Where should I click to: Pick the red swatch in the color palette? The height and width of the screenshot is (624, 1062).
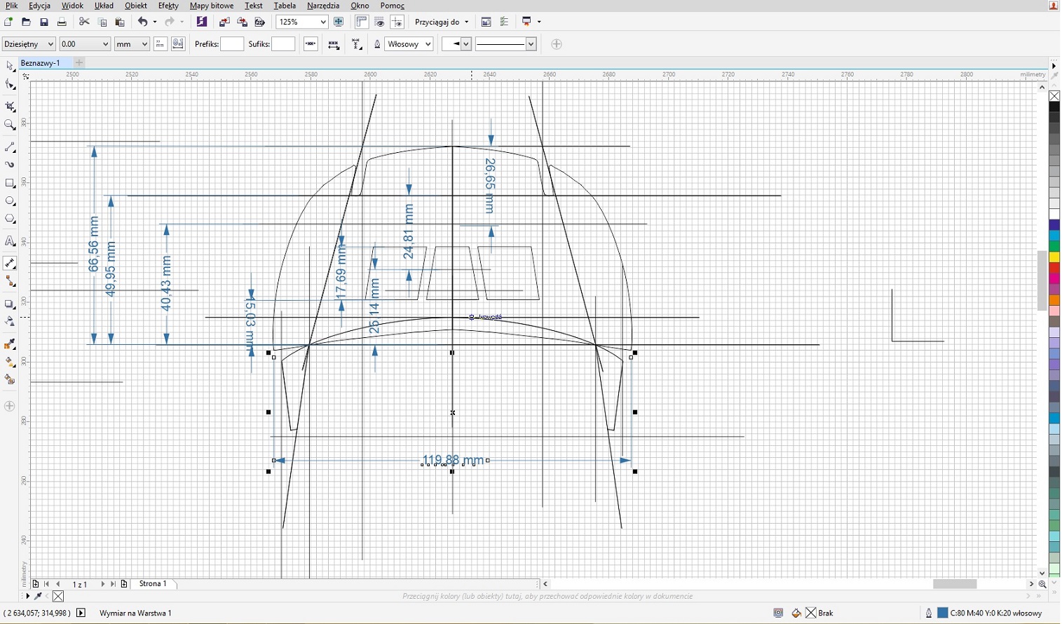1054,269
